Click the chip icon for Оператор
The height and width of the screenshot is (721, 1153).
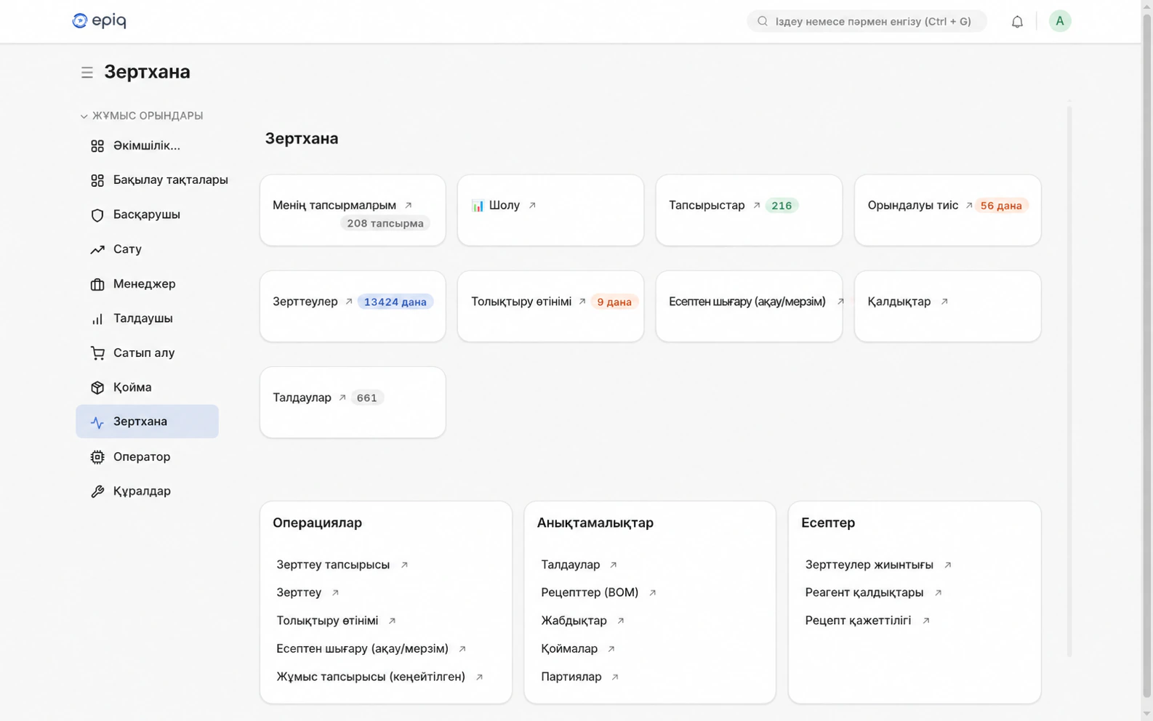(97, 457)
